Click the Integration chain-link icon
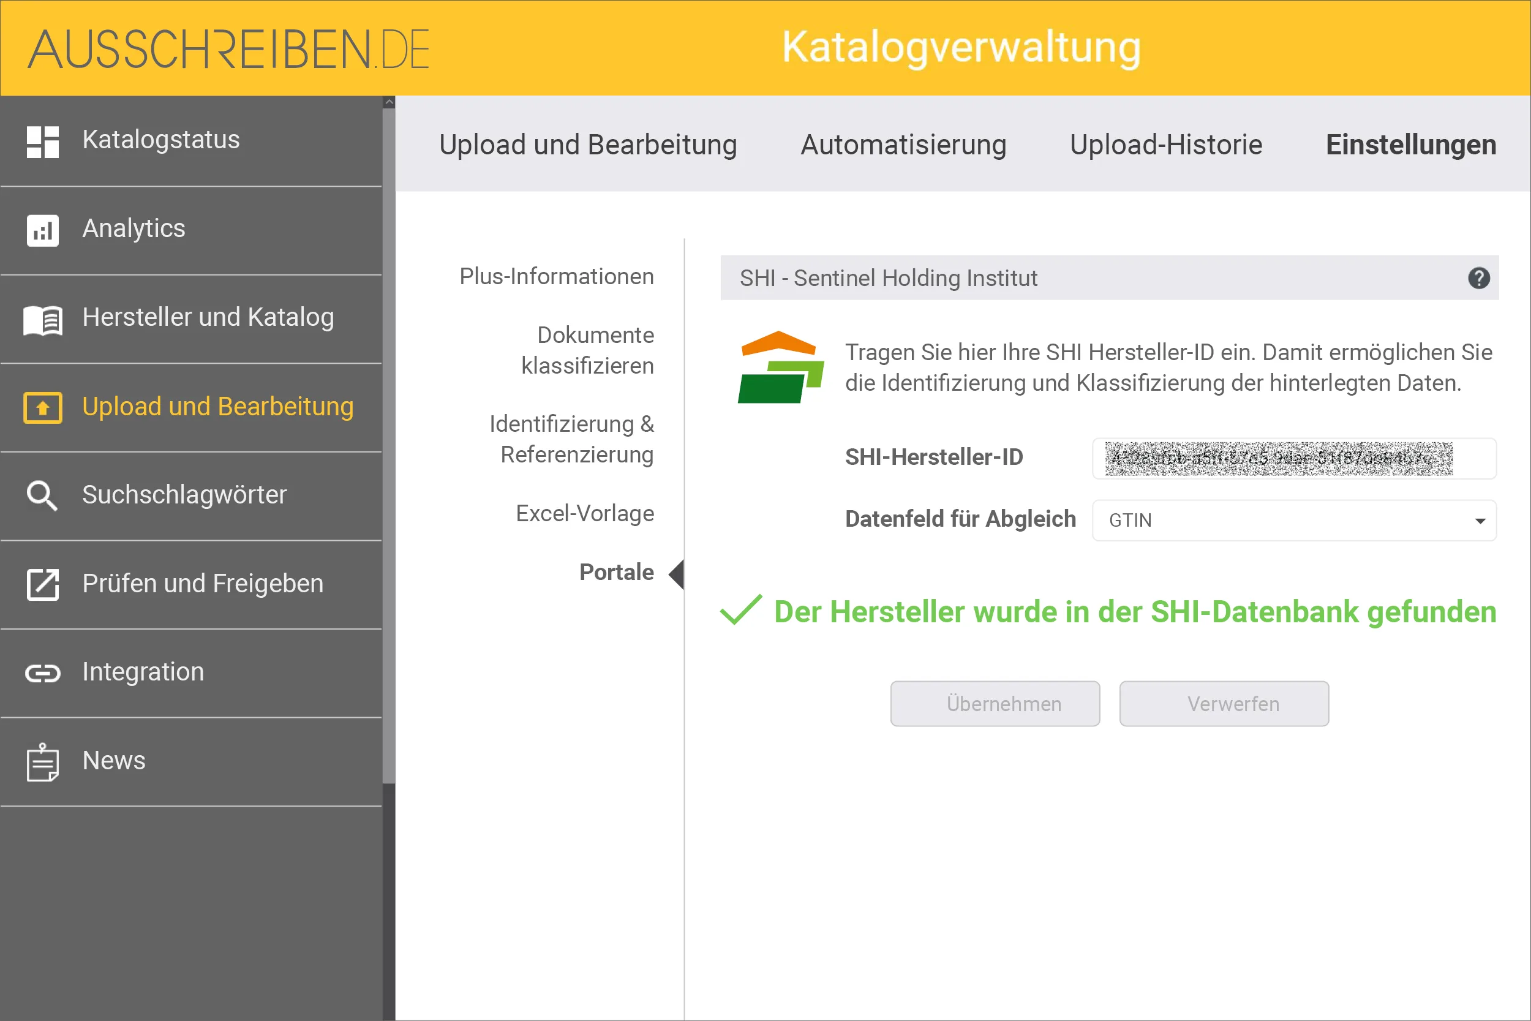This screenshot has height=1021, width=1531. [42, 673]
